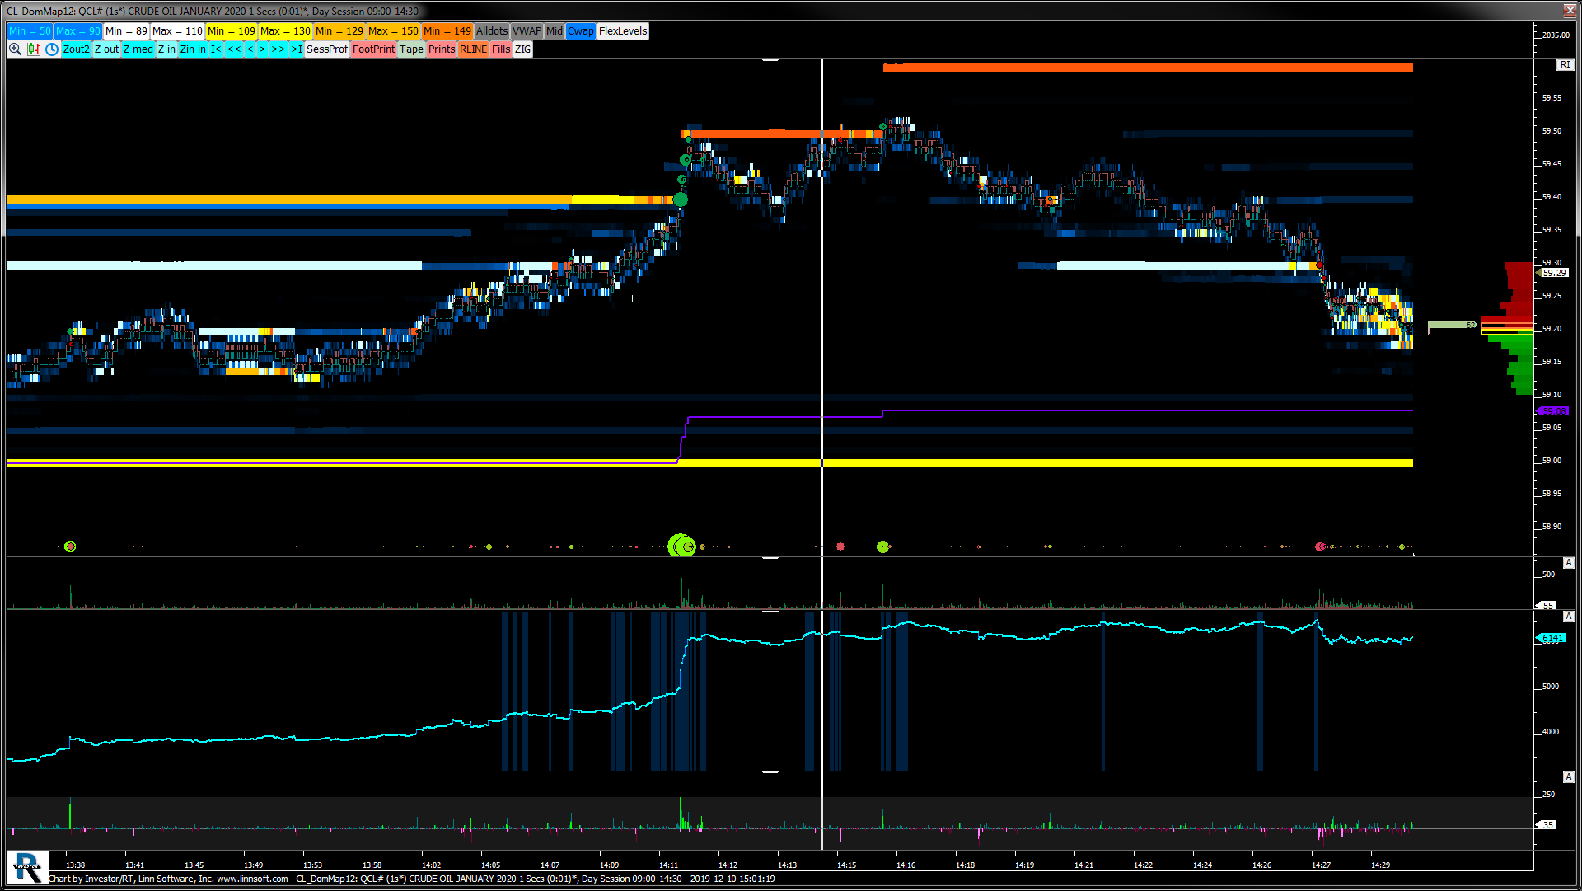Click the volume profile histogram at right

click(1508, 328)
